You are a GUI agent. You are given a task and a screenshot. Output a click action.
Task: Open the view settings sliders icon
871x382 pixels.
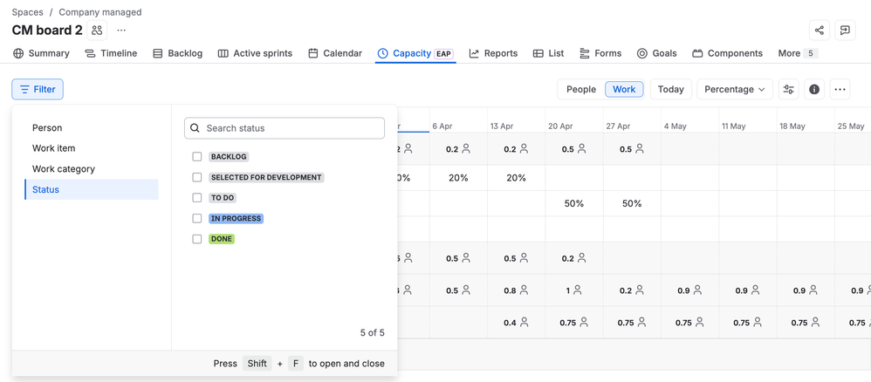pyautogui.click(x=788, y=89)
